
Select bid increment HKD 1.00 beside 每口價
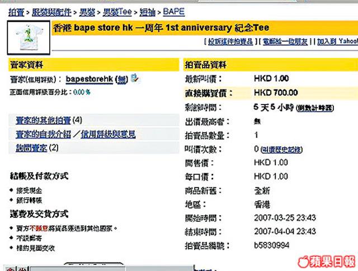(x=271, y=177)
